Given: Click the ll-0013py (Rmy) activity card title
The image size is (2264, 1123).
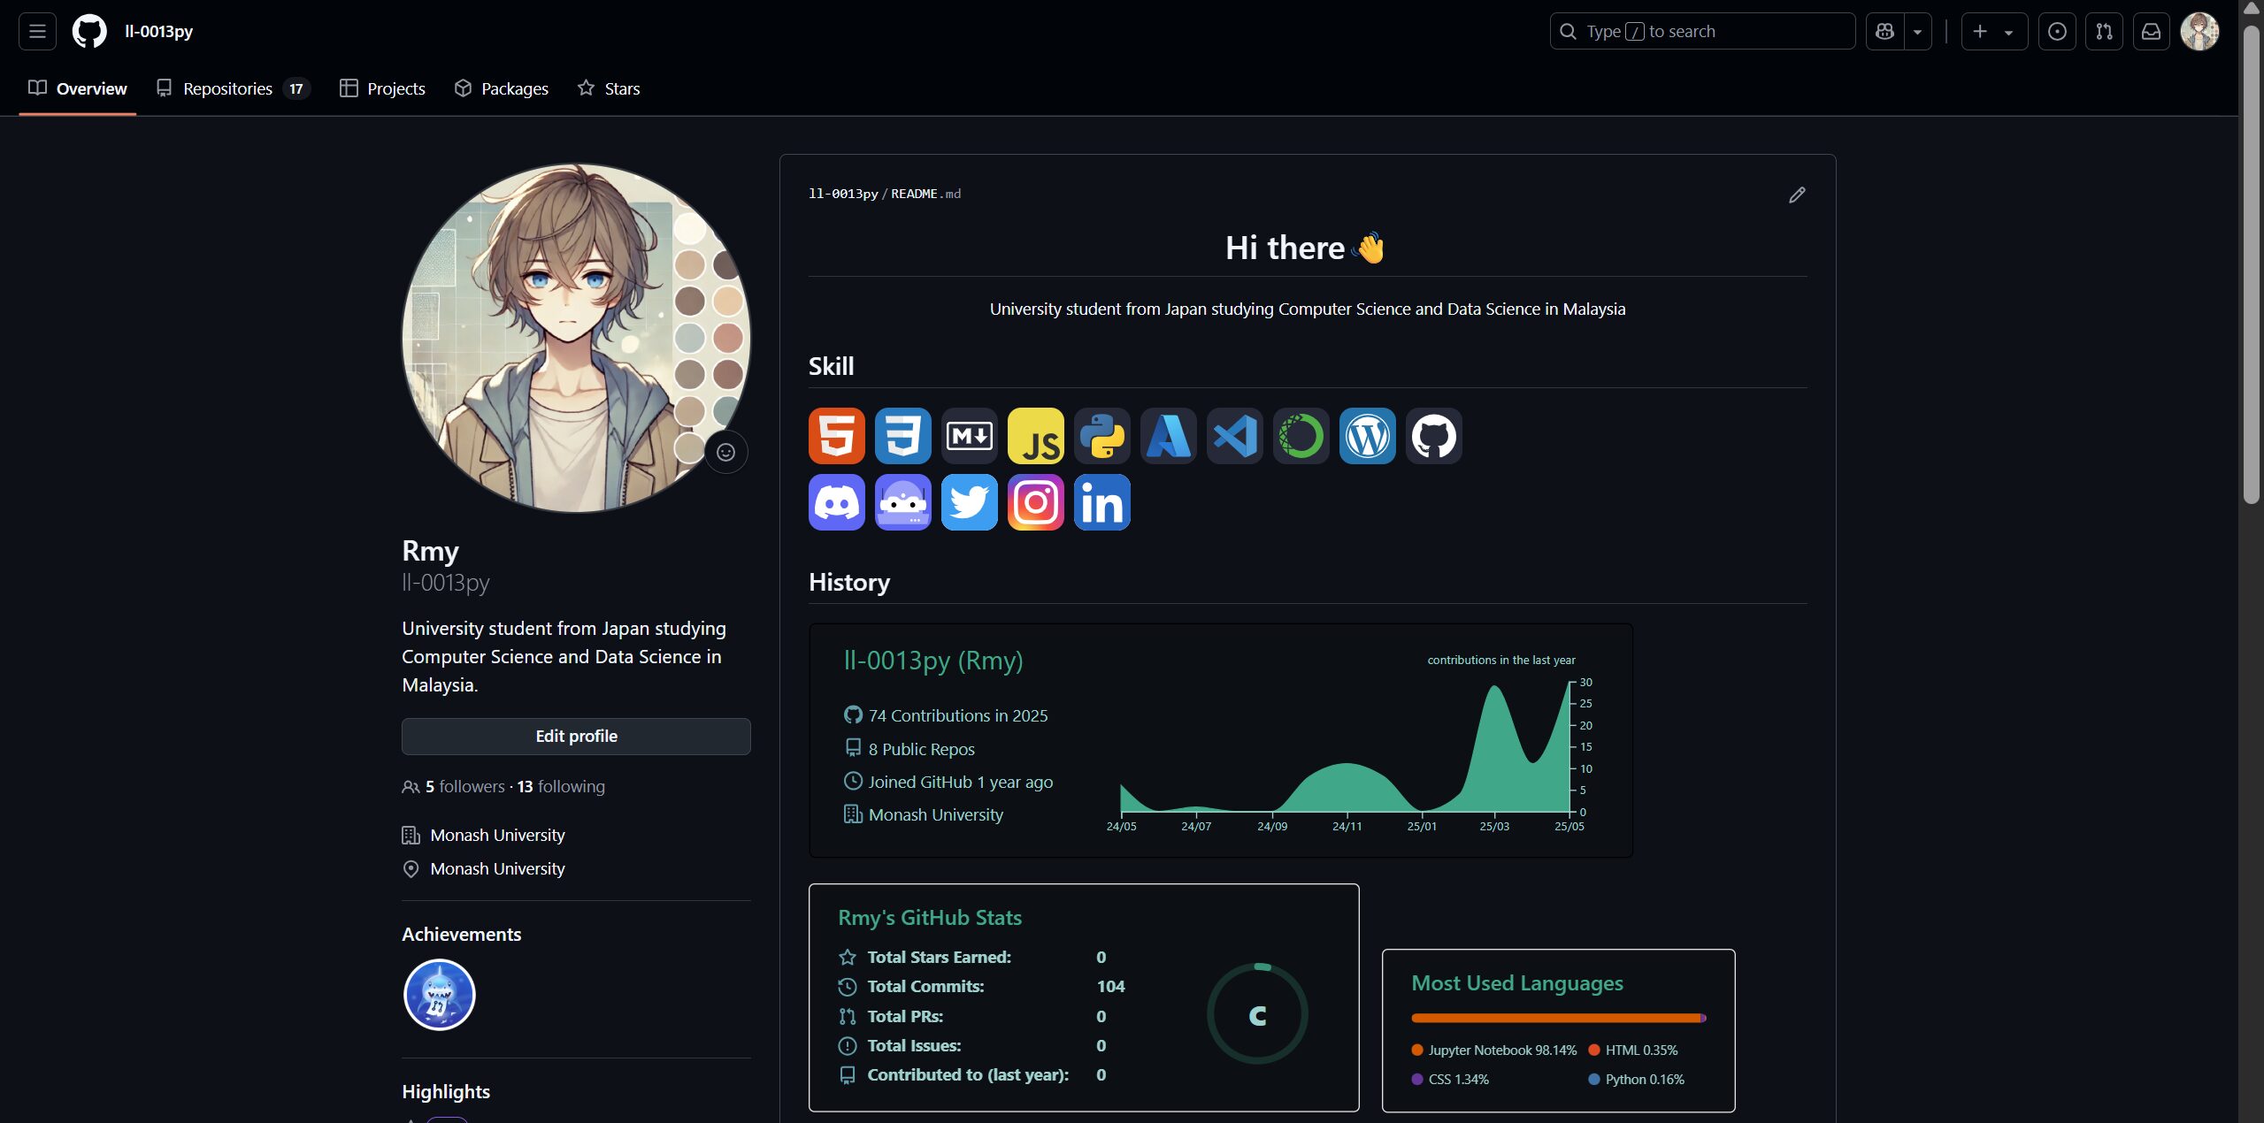Looking at the screenshot, I should [932, 661].
